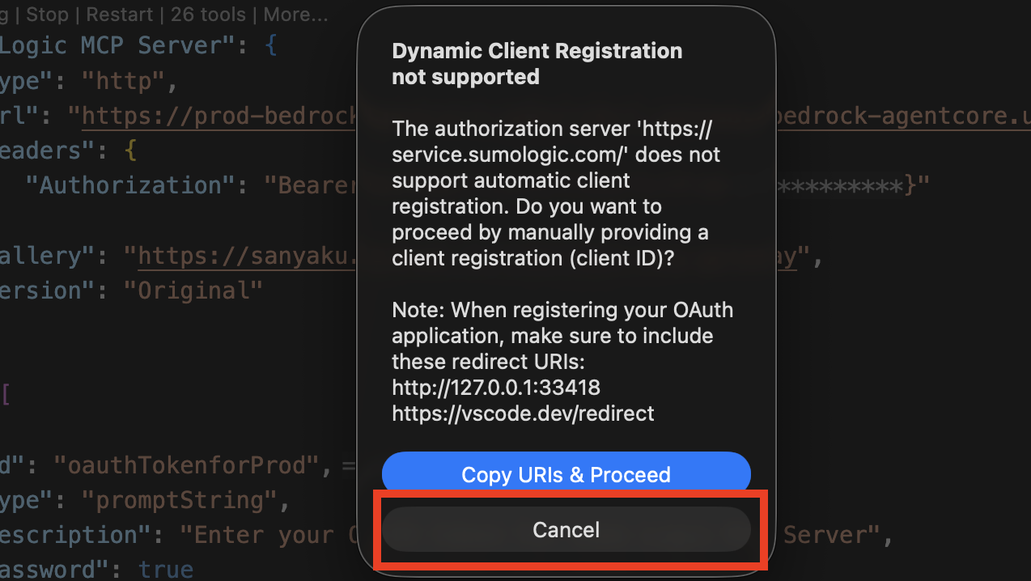Place cursor on the "http" type value
Screen dimensions: 1031x581
tap(129, 81)
